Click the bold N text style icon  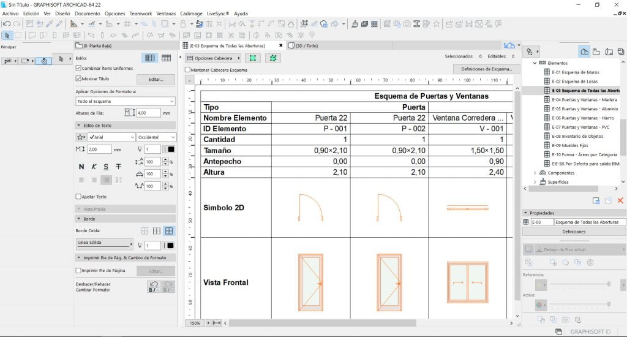click(x=81, y=167)
